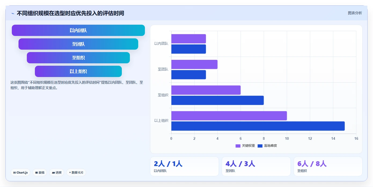Click the blue 落地难度 bar for 以内团队
The width and height of the screenshot is (373, 187).
pos(189,49)
